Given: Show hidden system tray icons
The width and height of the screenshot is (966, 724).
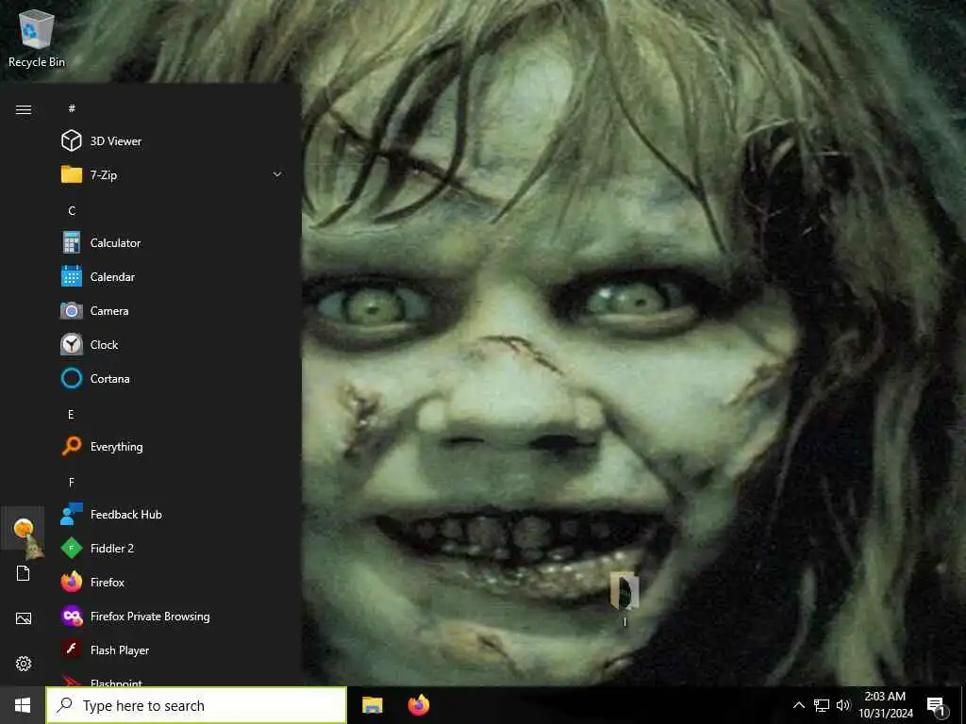Looking at the screenshot, I should click(798, 705).
